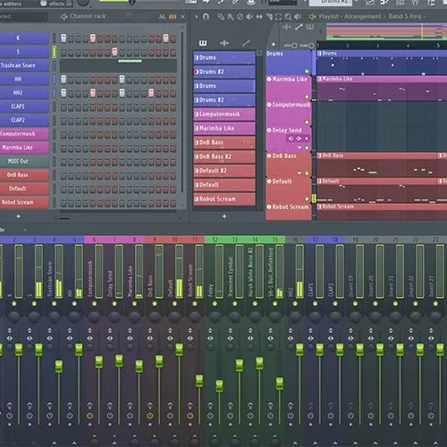Click audio clip icon above playlist track headers

click(287, 27)
